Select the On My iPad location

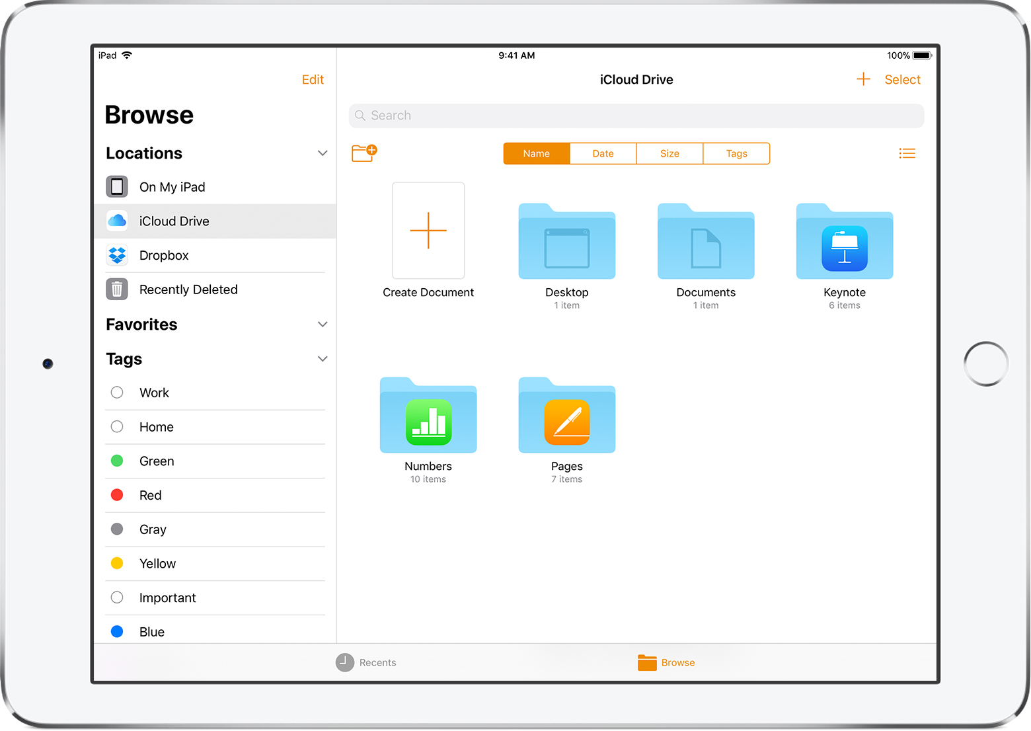coord(172,187)
